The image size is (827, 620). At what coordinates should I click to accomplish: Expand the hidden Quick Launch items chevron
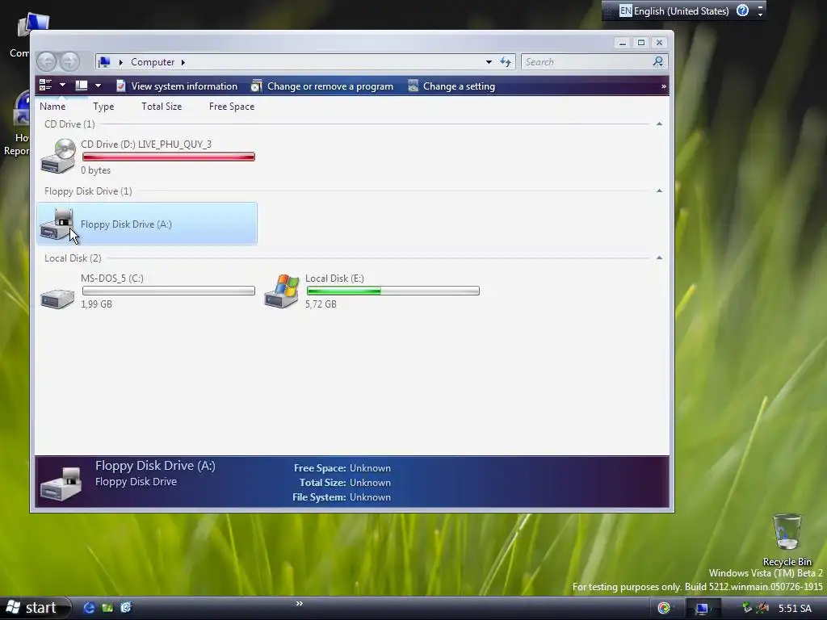coord(299,603)
